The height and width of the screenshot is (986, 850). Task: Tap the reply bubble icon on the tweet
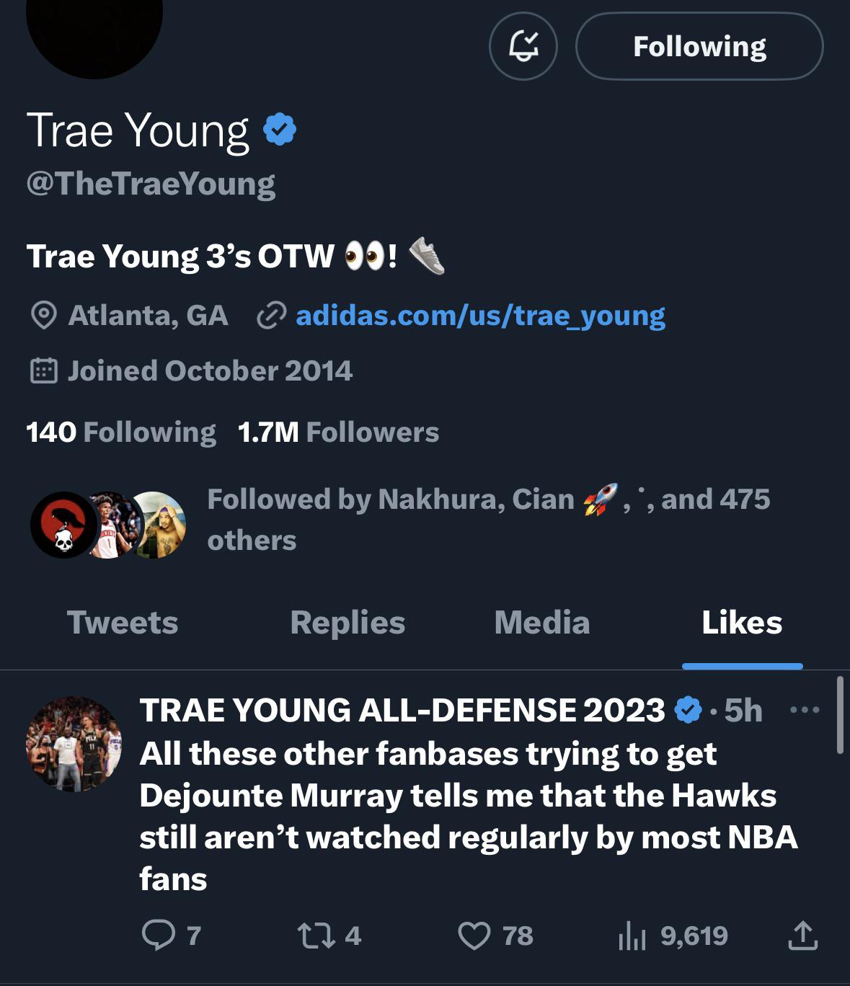click(x=159, y=936)
